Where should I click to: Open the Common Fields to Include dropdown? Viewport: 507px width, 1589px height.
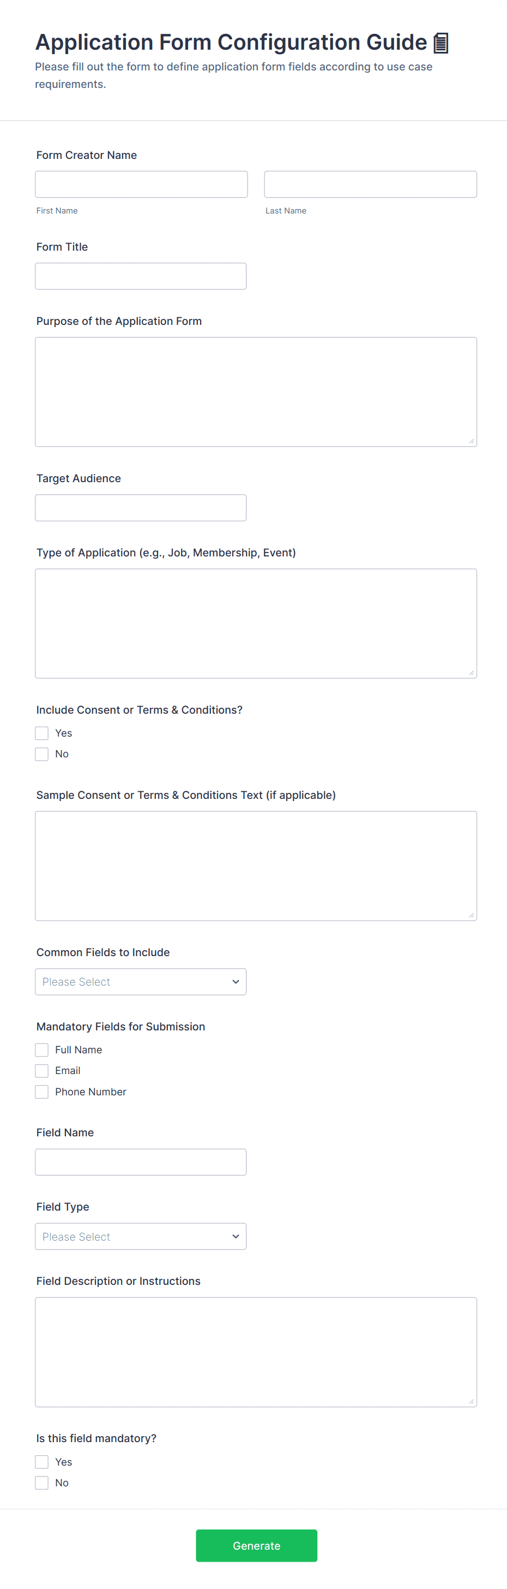[141, 981]
